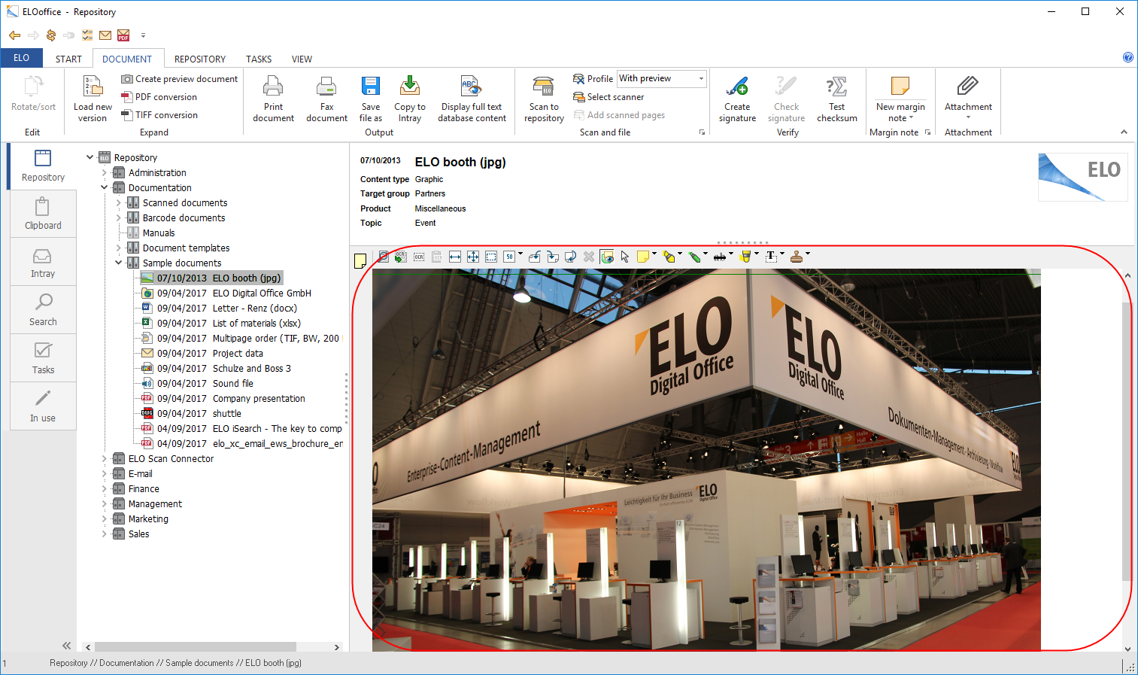Screen dimensions: 1138x675
Task: Click the send as email envelope icon
Action: pyautogui.click(x=105, y=35)
